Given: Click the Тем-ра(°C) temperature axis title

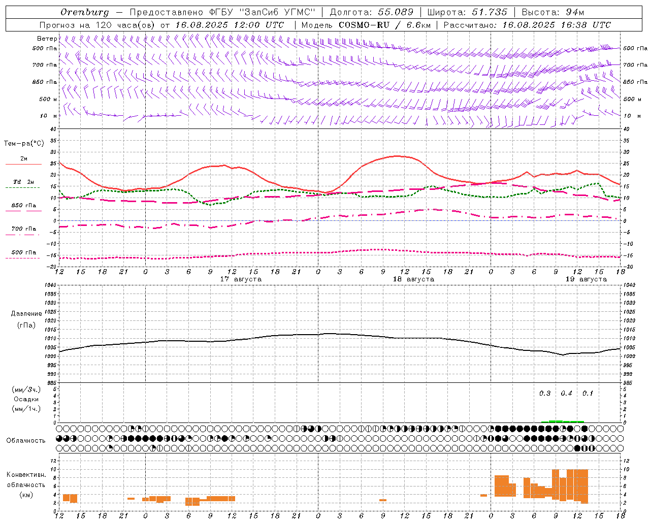Looking at the screenshot, I should (24, 144).
